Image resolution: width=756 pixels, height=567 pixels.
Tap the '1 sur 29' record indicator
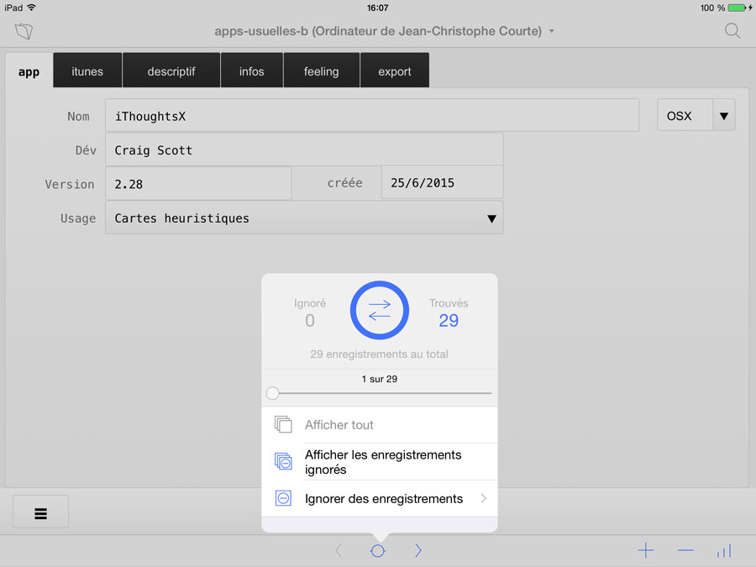[x=380, y=379]
